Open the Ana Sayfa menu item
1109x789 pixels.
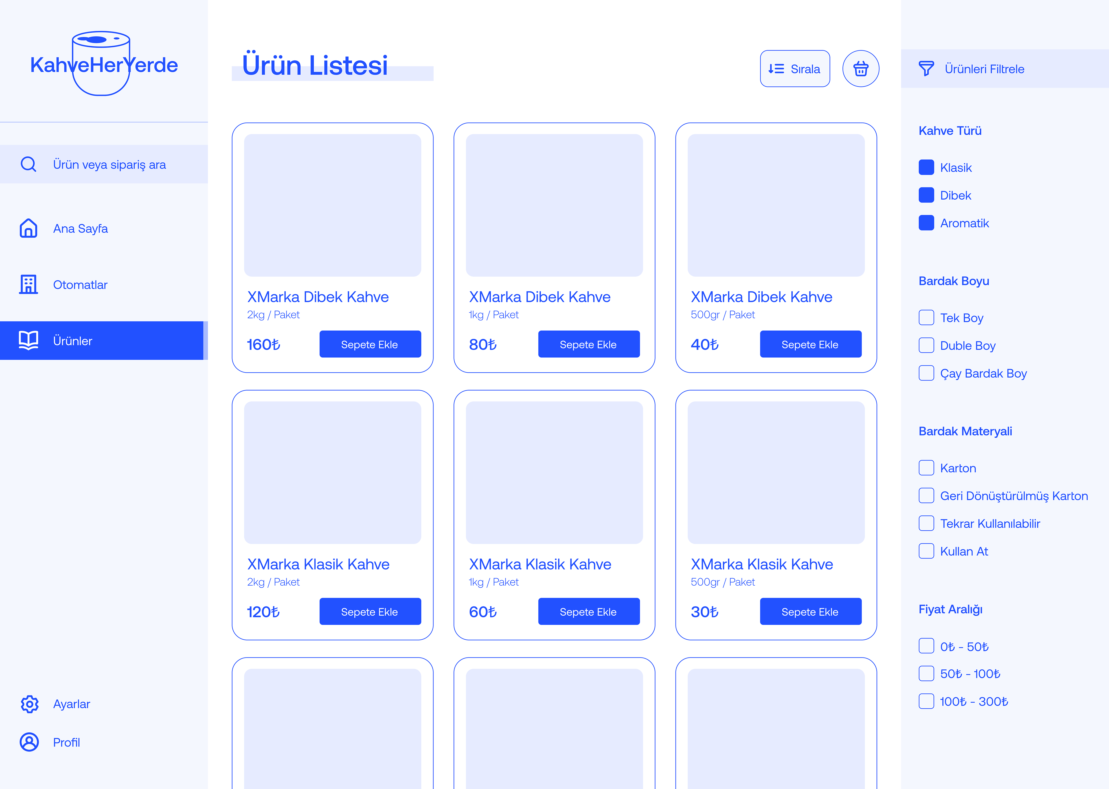[x=81, y=228]
